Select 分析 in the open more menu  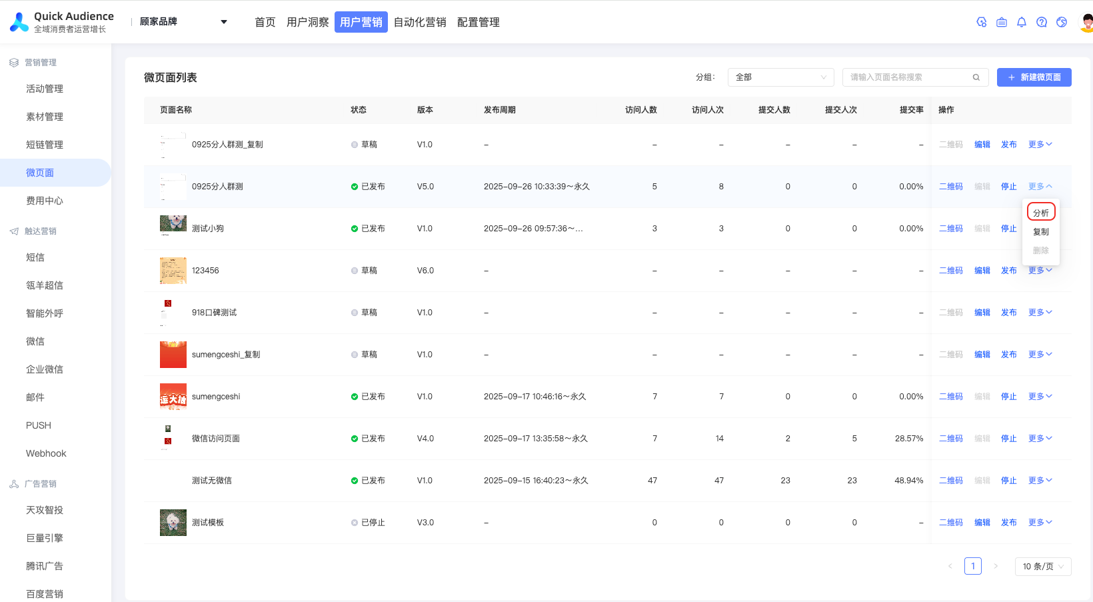point(1040,213)
